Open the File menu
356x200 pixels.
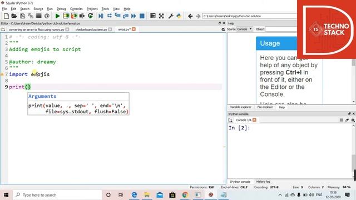tap(4, 9)
